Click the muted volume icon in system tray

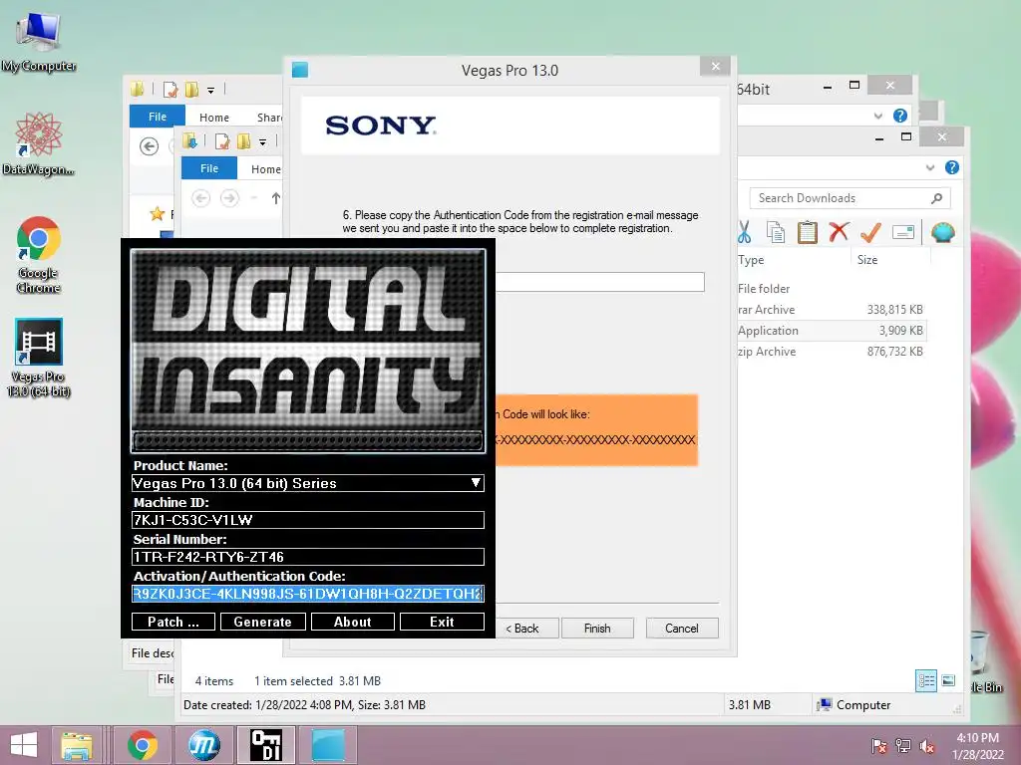927,746
